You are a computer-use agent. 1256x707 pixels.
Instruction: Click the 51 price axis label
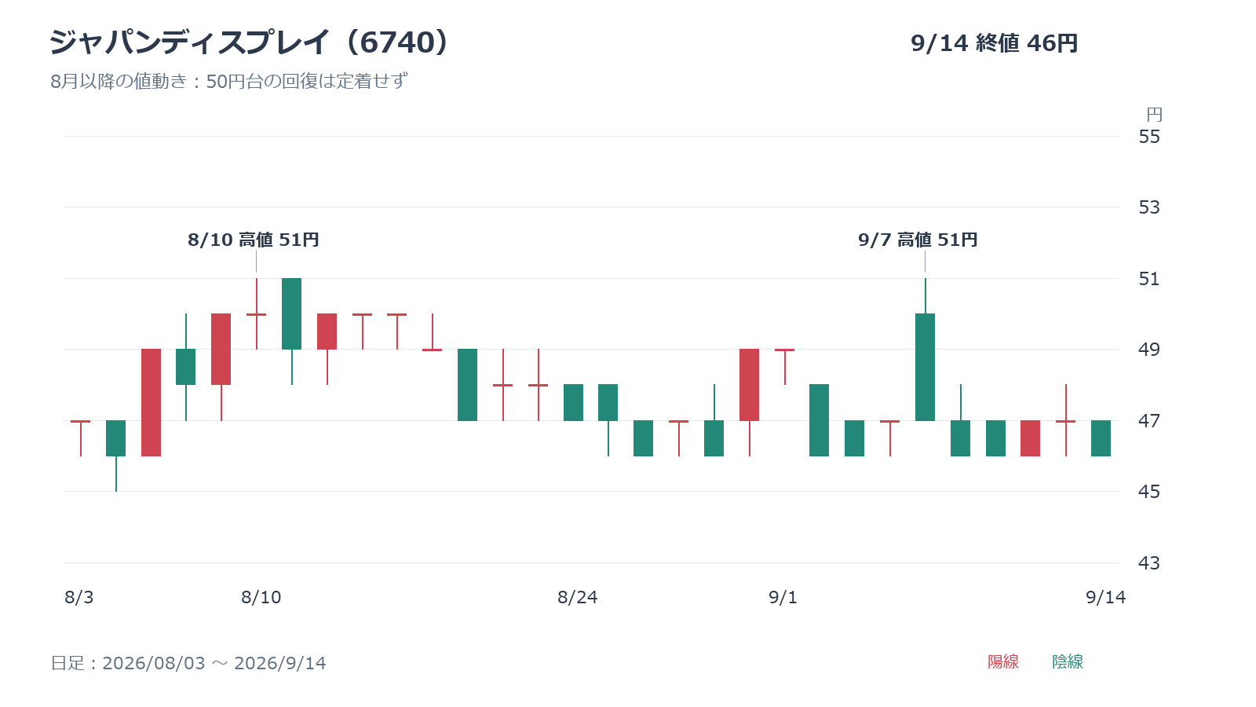(1149, 279)
